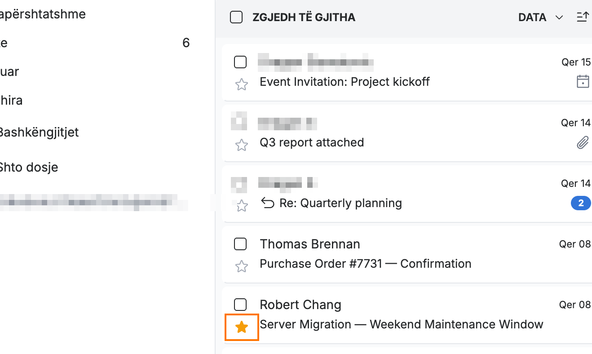Star the Re: Quarterly planning email
This screenshot has width=592, height=354.
pyautogui.click(x=242, y=205)
